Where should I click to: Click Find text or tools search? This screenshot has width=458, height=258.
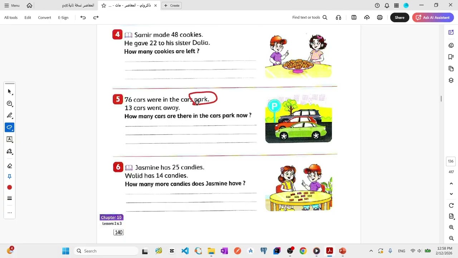[x=310, y=18]
